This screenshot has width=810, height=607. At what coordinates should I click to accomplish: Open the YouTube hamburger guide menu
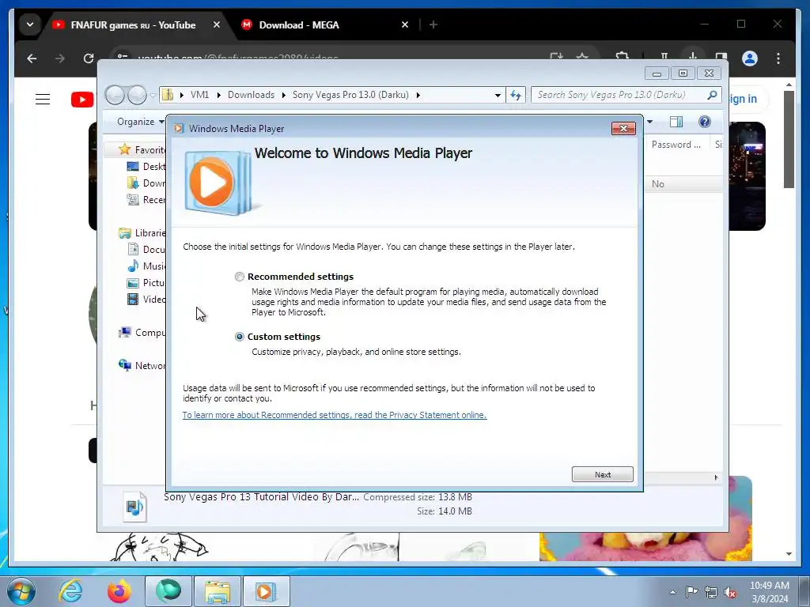pyautogui.click(x=43, y=99)
